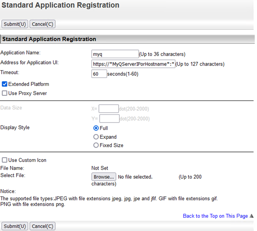Focus the Application Name text field

[x=115, y=54]
